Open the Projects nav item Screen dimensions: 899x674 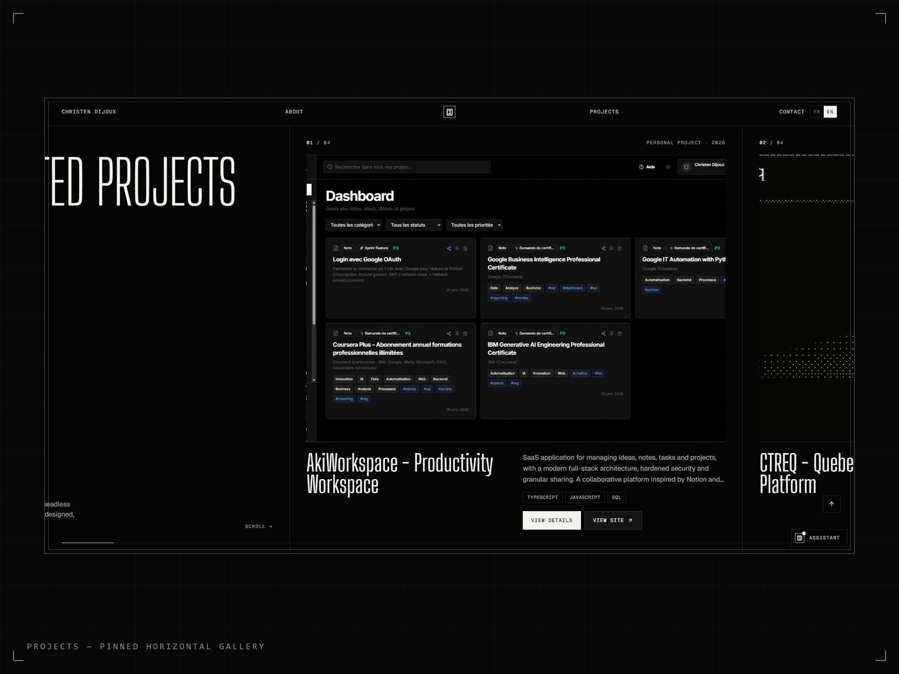[604, 112]
